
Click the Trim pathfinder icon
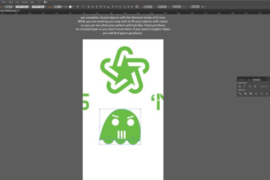click(245, 94)
